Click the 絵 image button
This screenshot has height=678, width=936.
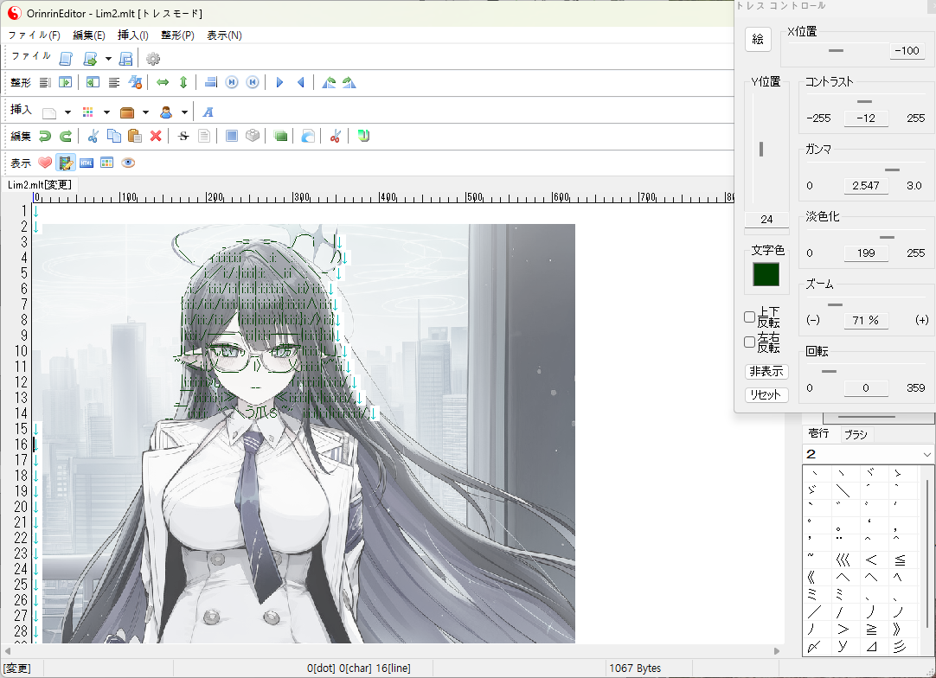point(758,40)
